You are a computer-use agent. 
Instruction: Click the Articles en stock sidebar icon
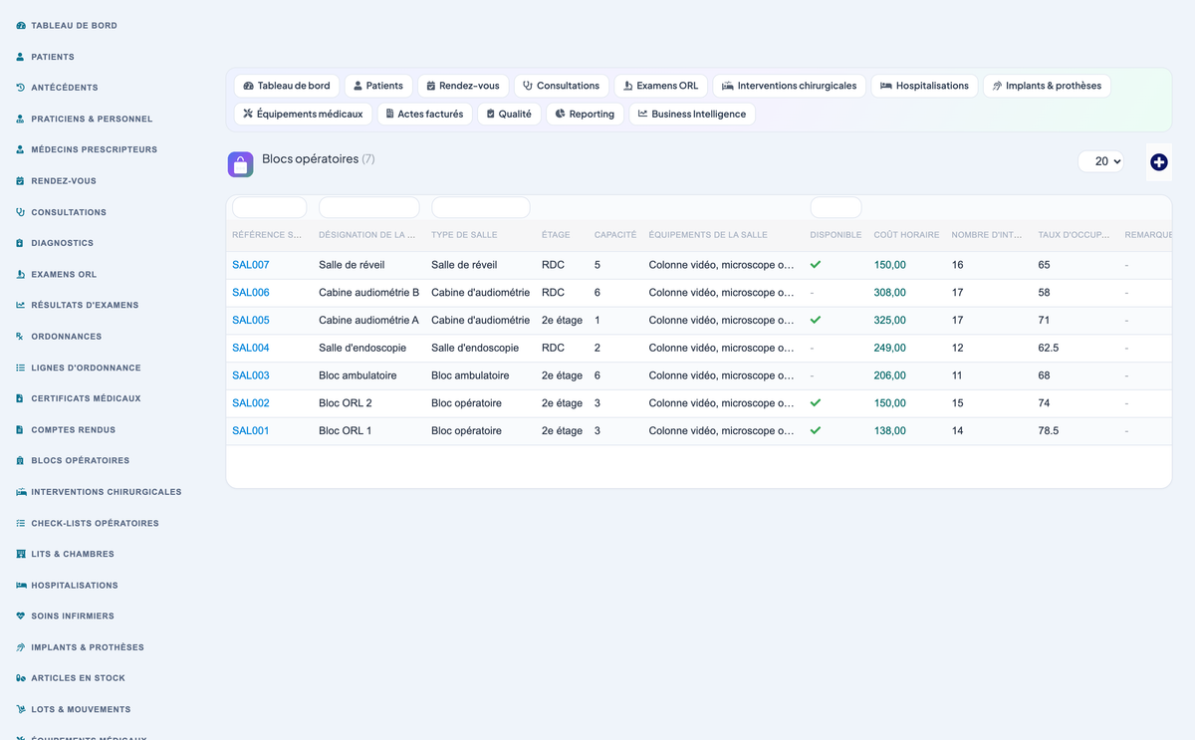pyautogui.click(x=21, y=678)
